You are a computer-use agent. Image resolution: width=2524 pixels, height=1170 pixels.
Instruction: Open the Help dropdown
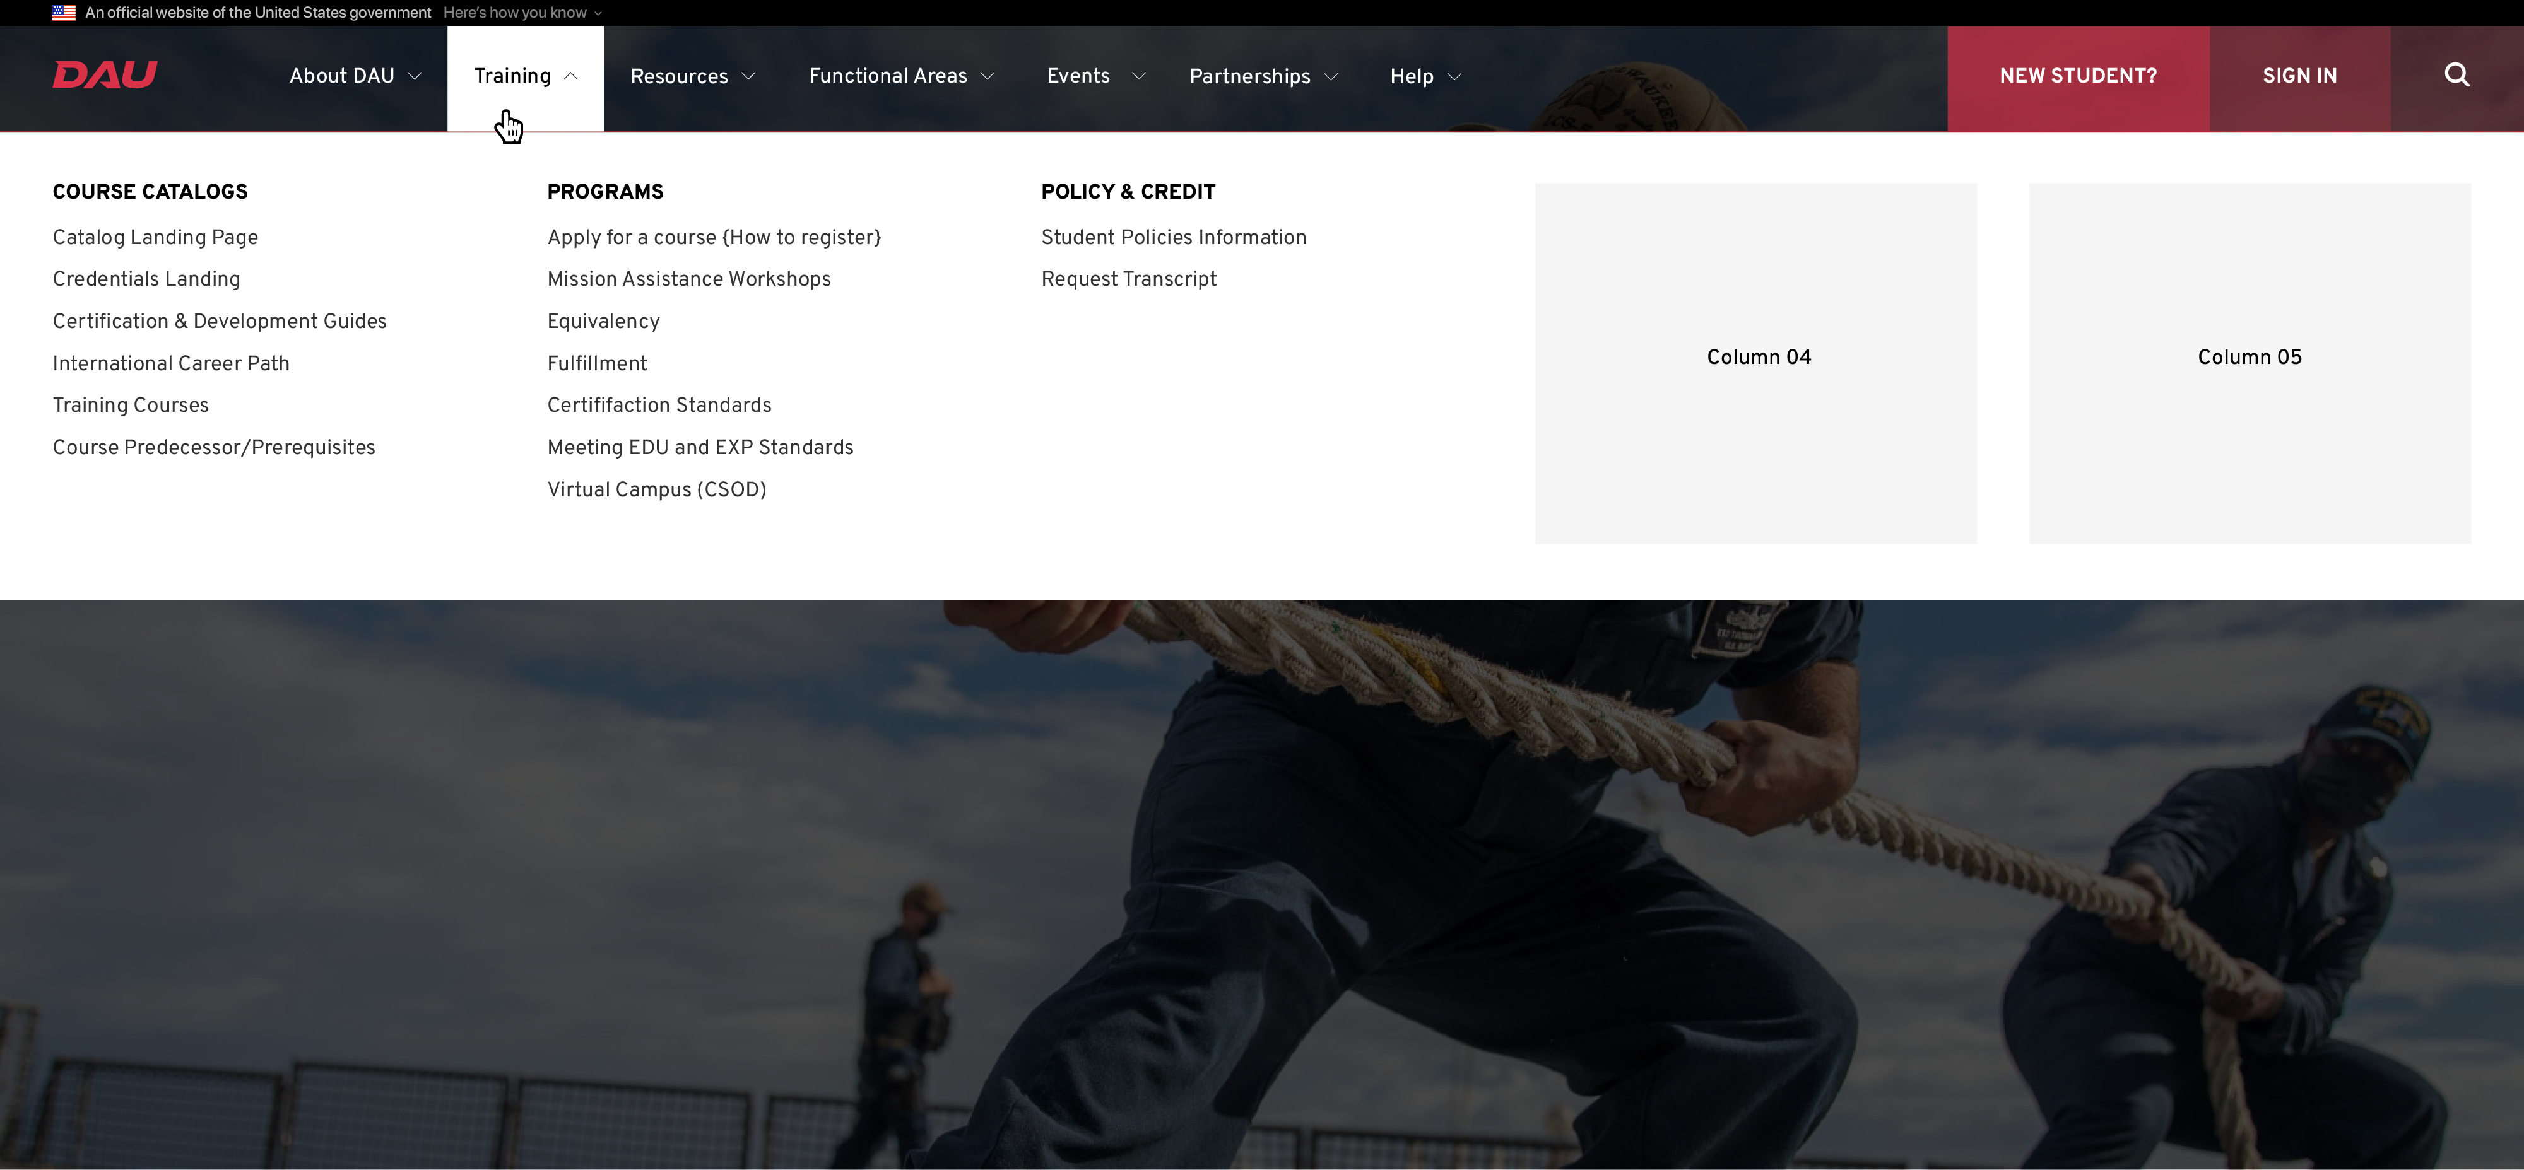pos(1425,76)
